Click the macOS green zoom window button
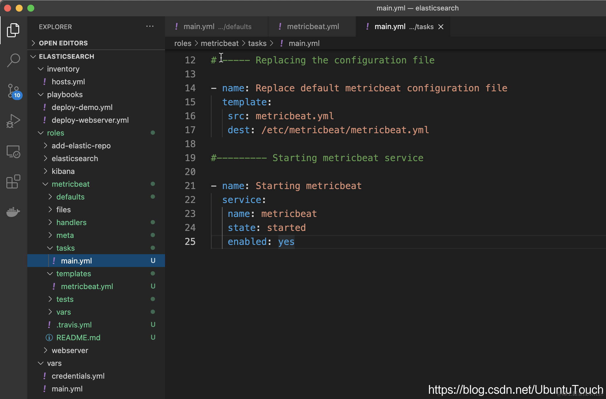The width and height of the screenshot is (606, 399). point(31,8)
